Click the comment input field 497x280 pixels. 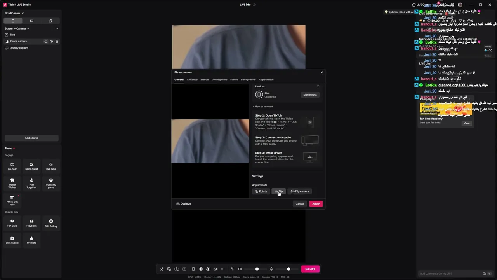click(x=449, y=273)
